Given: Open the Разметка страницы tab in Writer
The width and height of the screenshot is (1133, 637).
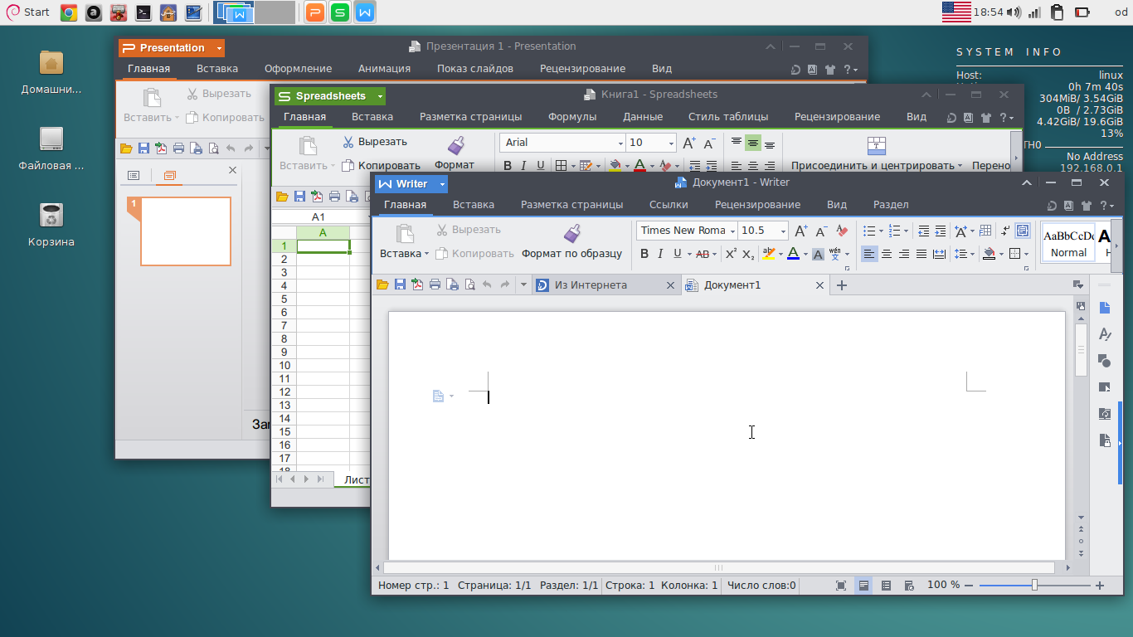Looking at the screenshot, I should click(571, 204).
